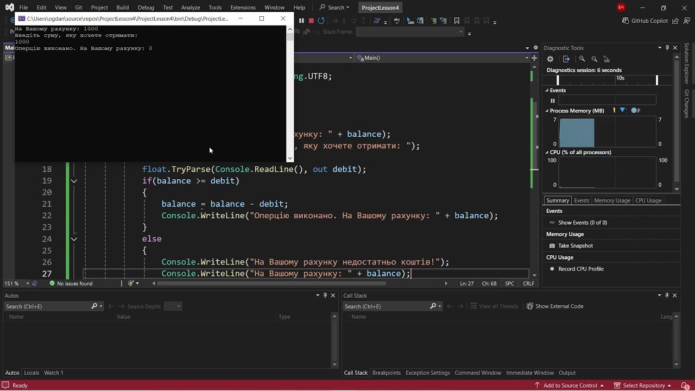Click the Autos search options dropdown arrow

pyautogui.click(x=101, y=306)
